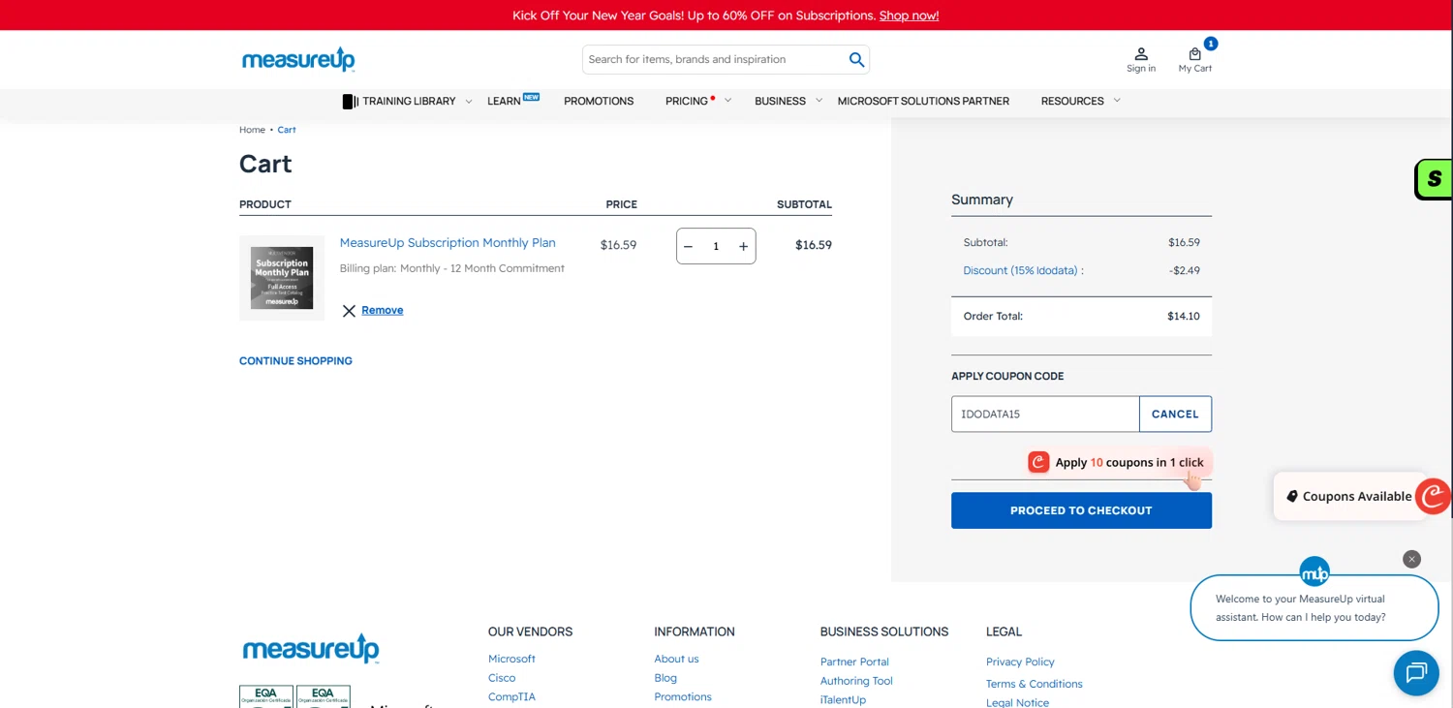Open the Privacy Policy footer link
The height and width of the screenshot is (708, 1453).
tap(1020, 662)
